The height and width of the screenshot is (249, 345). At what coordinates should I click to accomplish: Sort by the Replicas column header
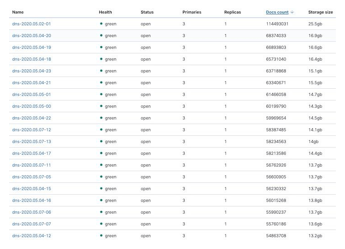click(x=232, y=12)
